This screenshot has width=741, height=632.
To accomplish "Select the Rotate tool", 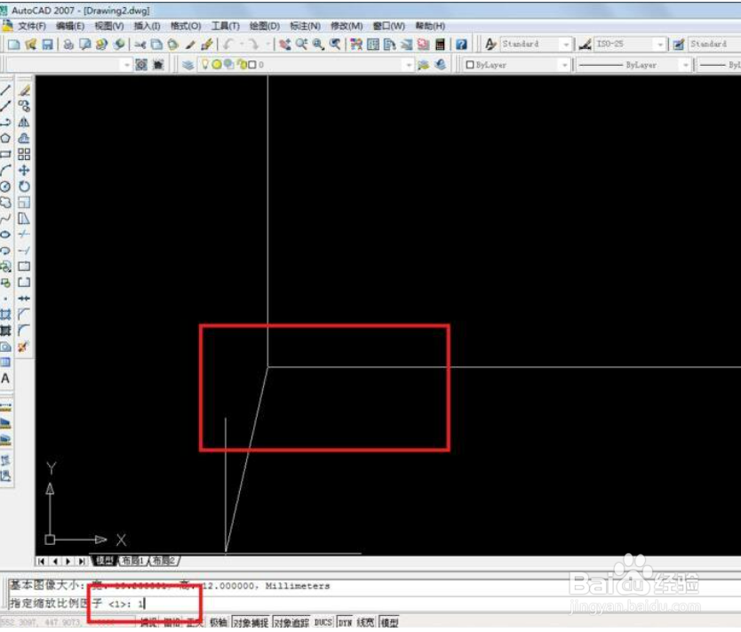I will (x=24, y=187).
